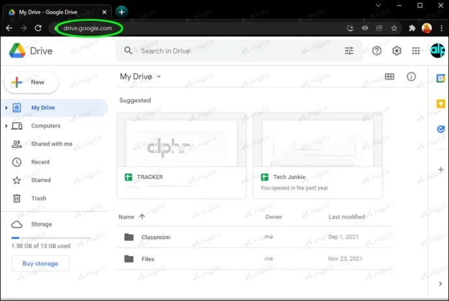449x301 pixels.
Task: Open Google Calendar side panel
Action: click(441, 78)
